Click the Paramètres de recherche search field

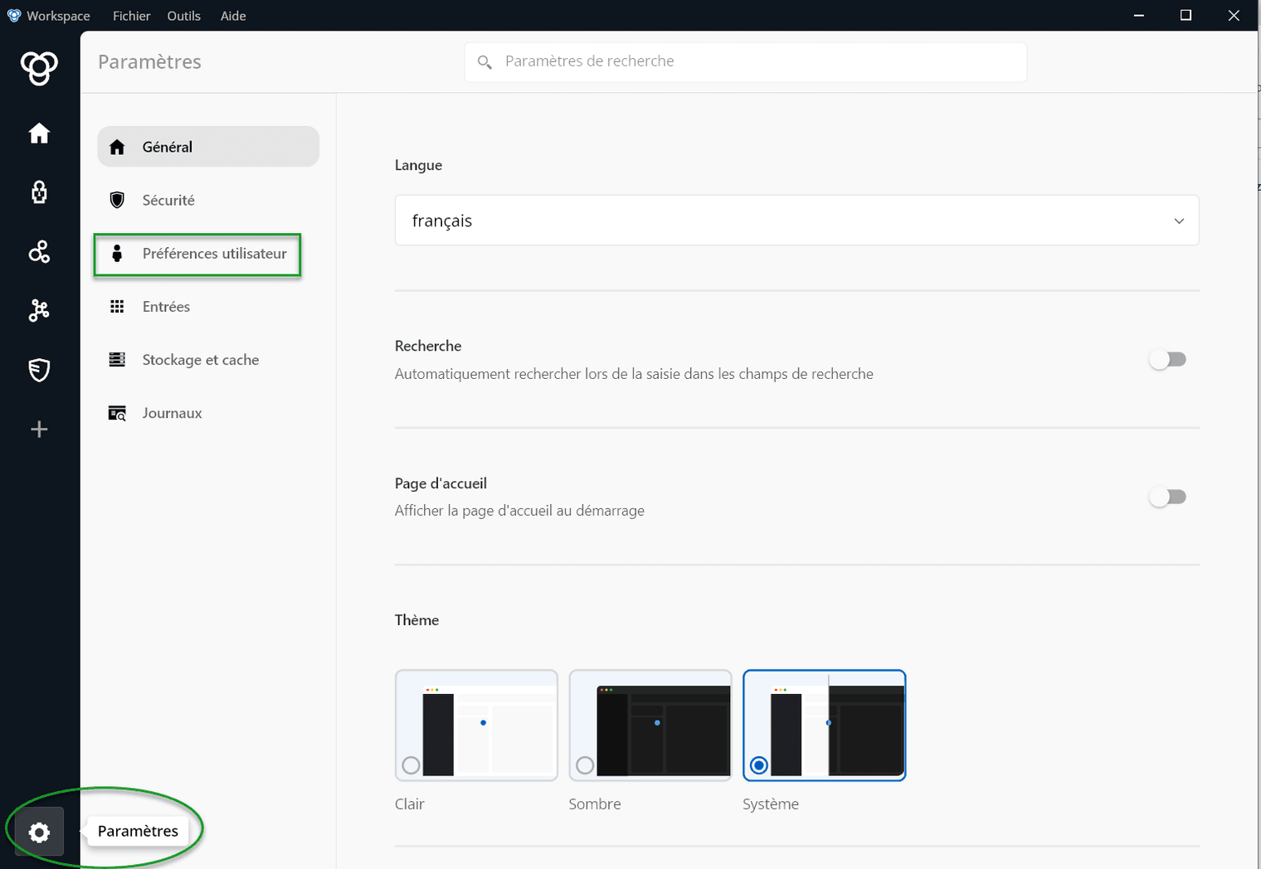pyautogui.click(x=747, y=61)
